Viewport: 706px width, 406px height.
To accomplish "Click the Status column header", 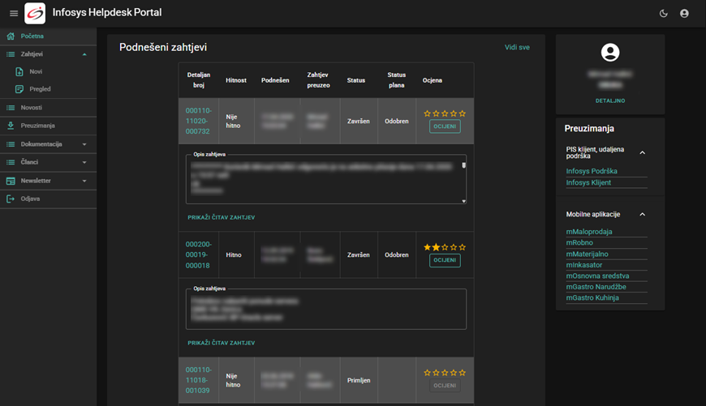I will click(355, 80).
